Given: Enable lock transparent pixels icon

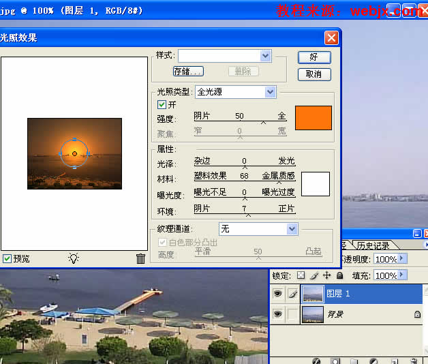Looking at the screenshot, I should click(x=301, y=275).
